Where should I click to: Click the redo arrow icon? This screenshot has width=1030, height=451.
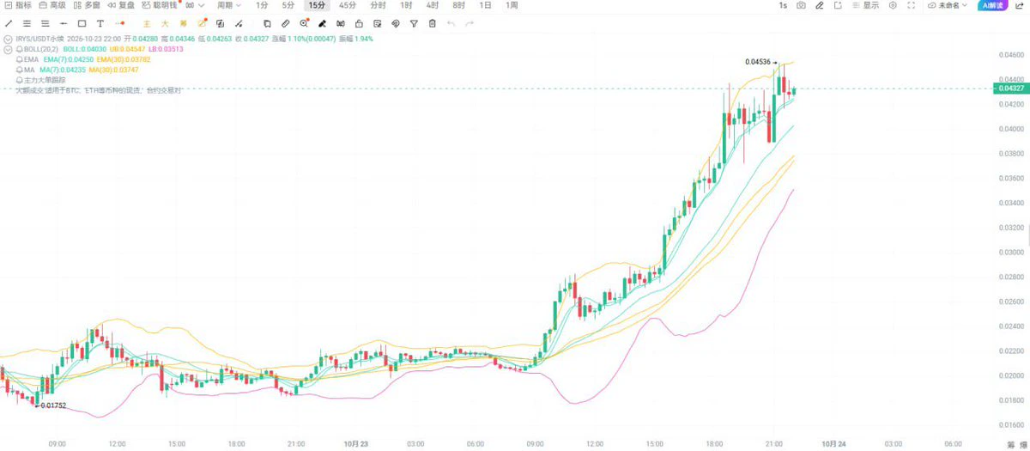[x=470, y=23]
